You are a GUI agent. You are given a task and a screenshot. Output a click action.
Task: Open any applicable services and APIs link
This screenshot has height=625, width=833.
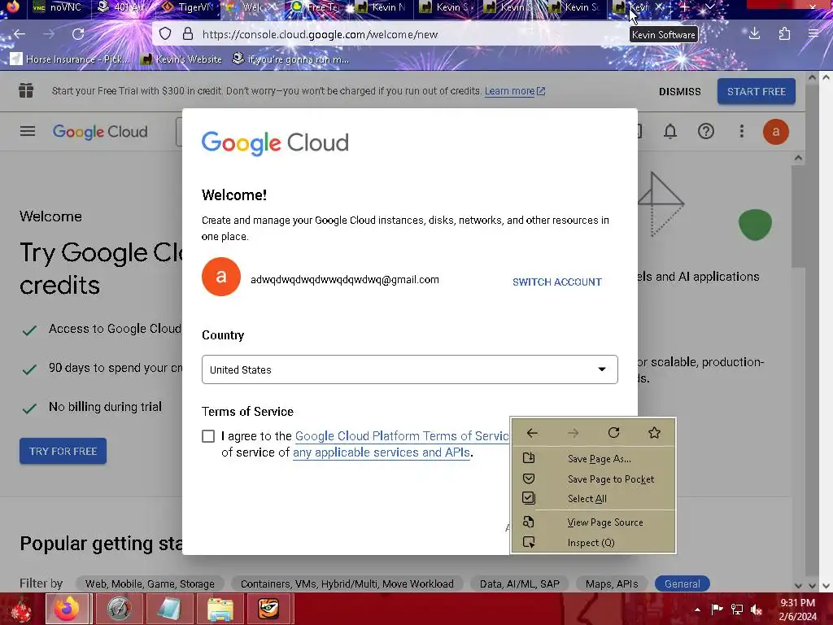point(382,452)
